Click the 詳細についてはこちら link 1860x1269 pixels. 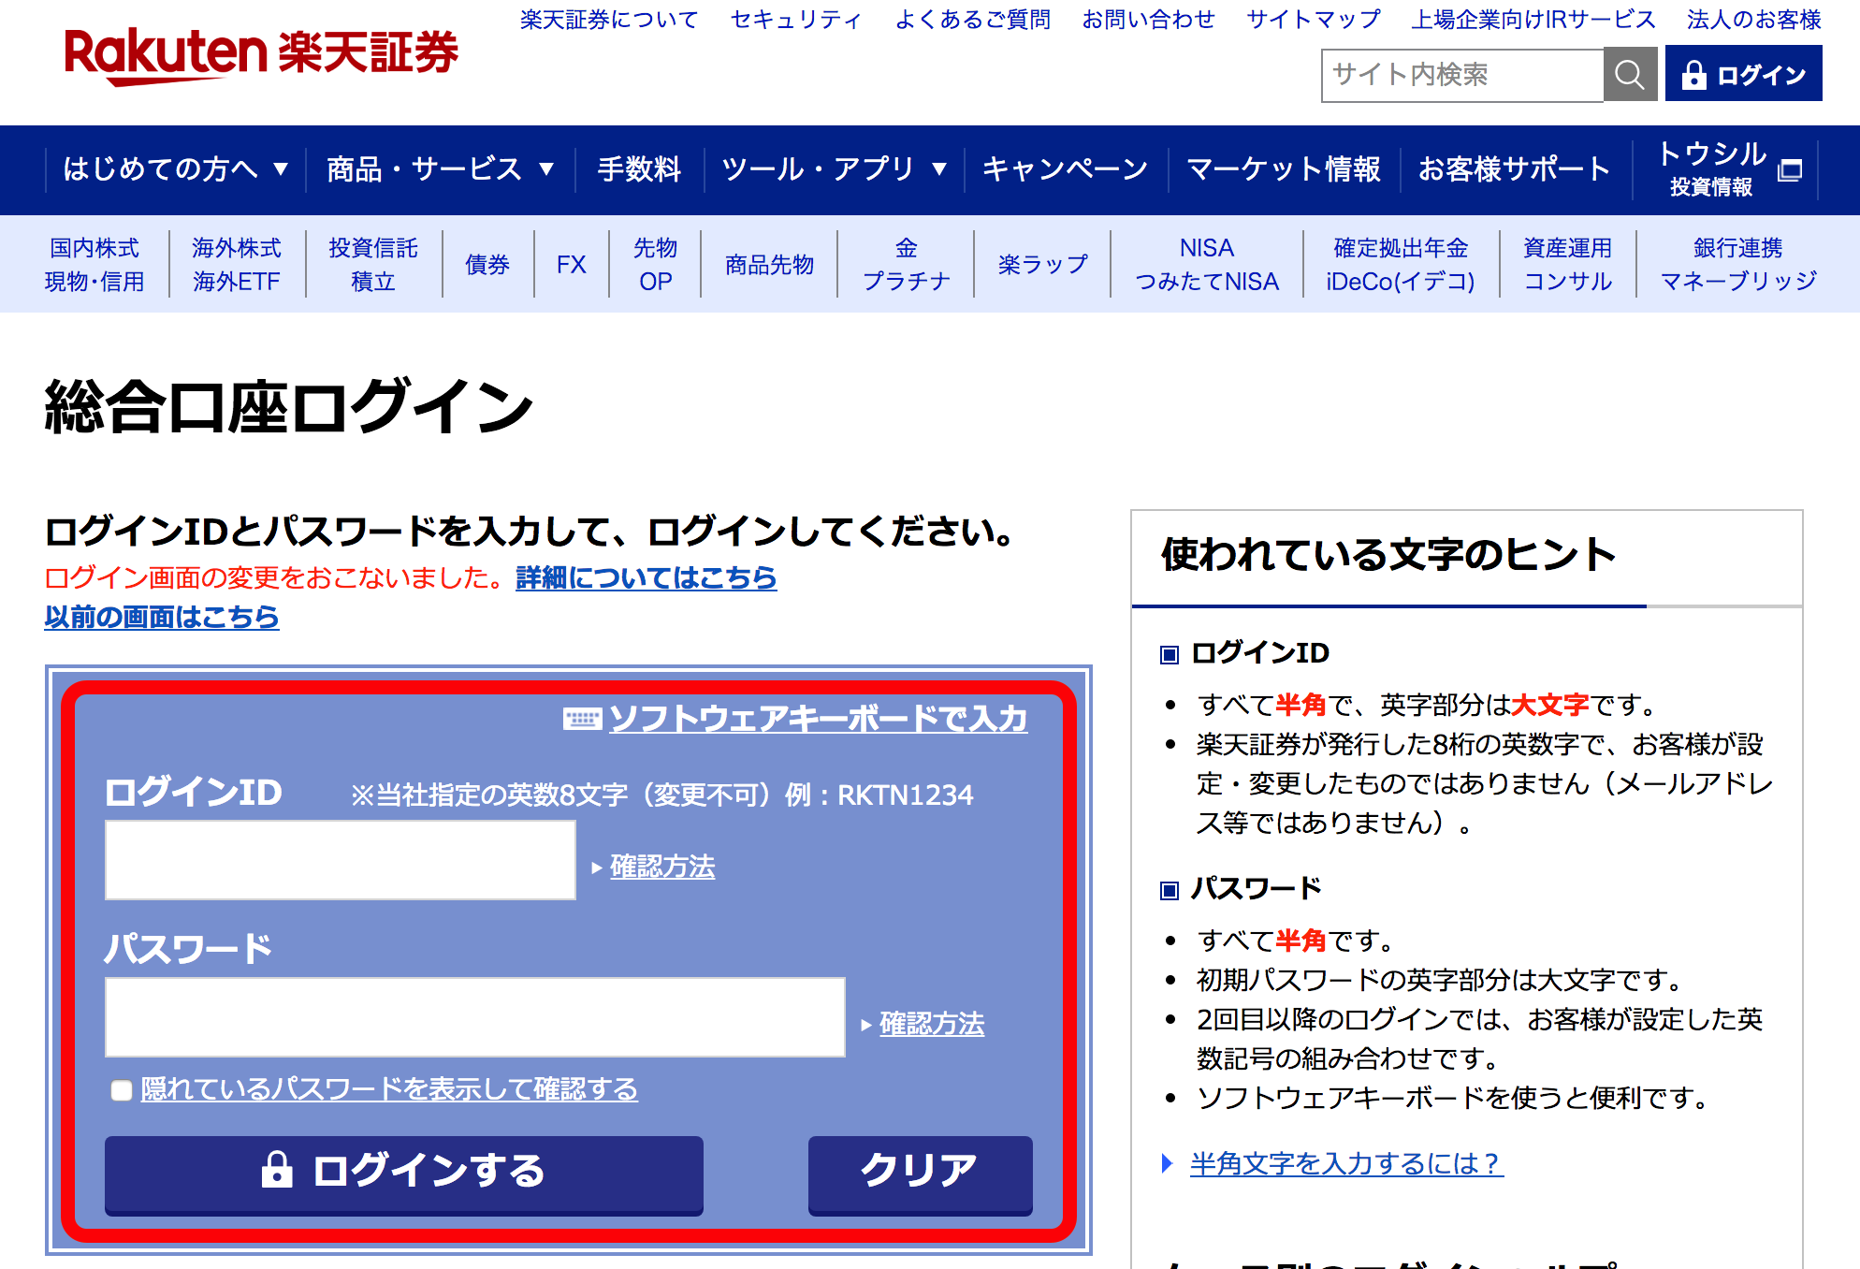coord(647,578)
